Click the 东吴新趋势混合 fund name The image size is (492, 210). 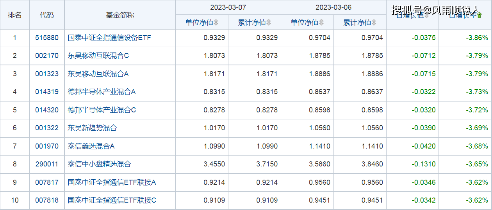point(92,128)
